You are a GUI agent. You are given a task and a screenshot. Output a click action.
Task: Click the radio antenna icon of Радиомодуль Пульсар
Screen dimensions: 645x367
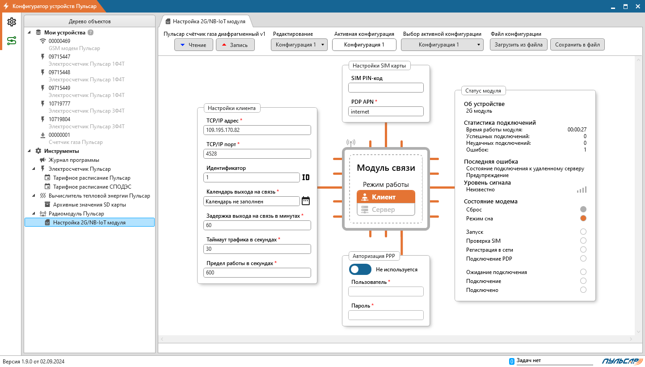pos(43,214)
